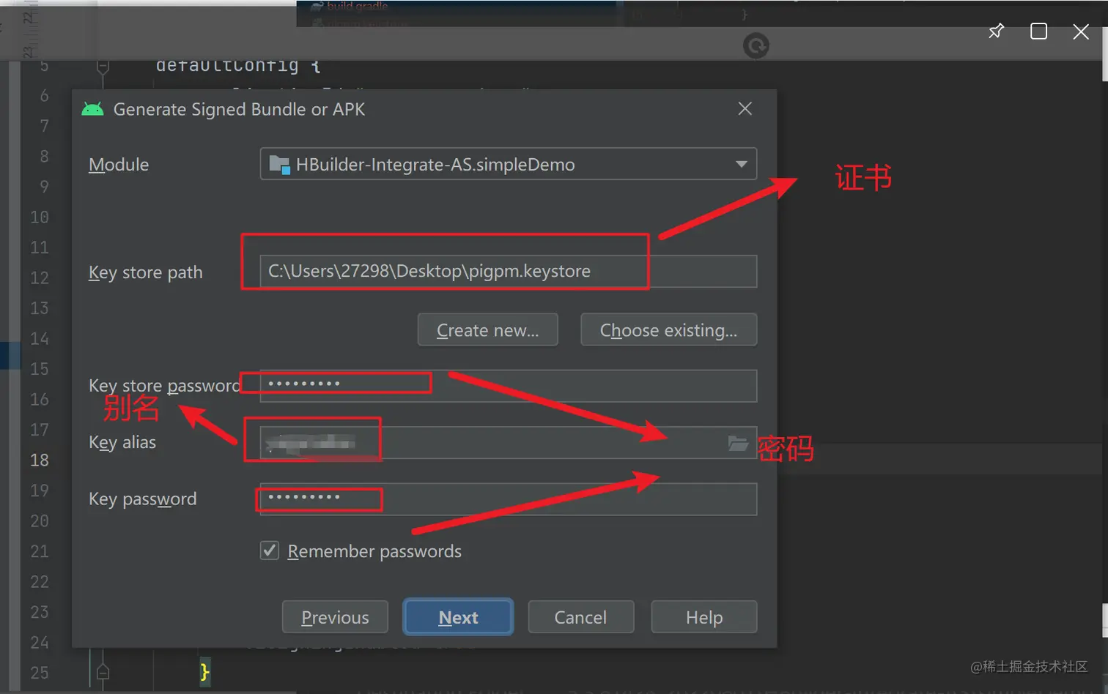Toggle code fold marker beside defaultConfig
The height and width of the screenshot is (694, 1108).
click(103, 67)
